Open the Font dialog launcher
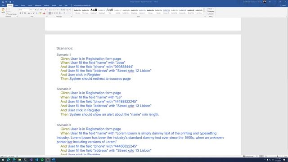Viewport: 288px width, 162px height. point(47,17)
